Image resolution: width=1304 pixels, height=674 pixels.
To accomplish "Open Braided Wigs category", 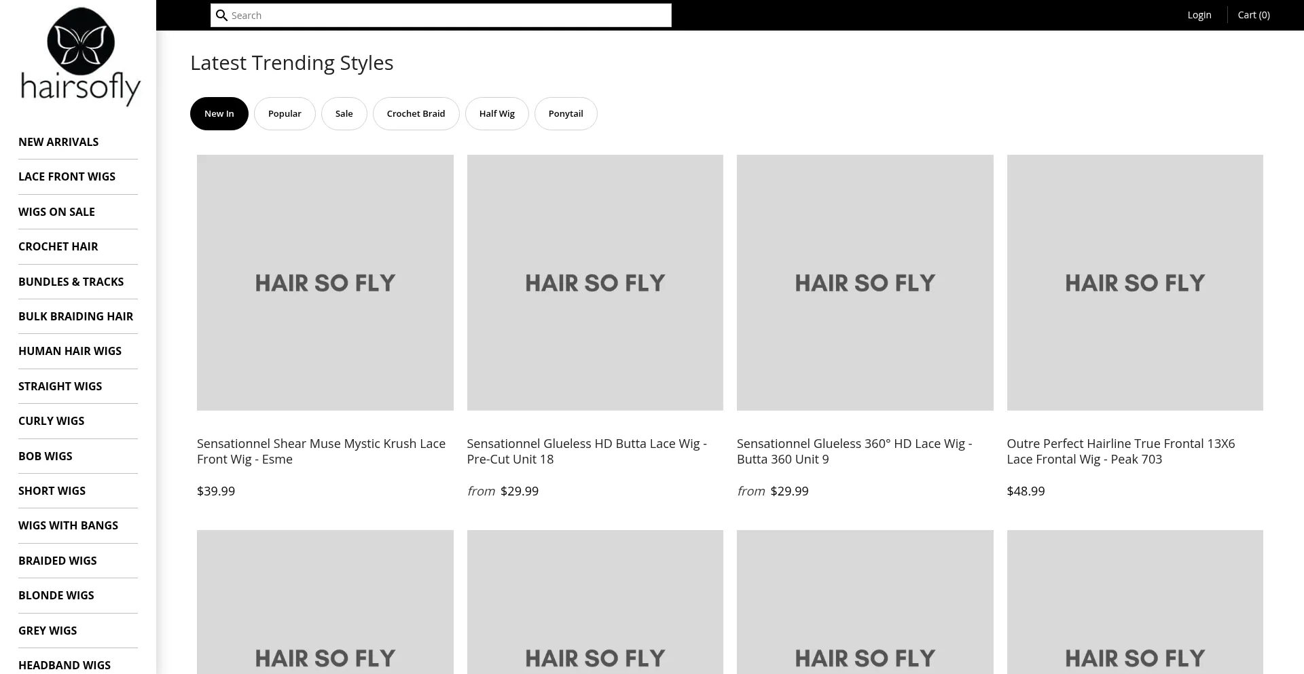I will pos(57,561).
